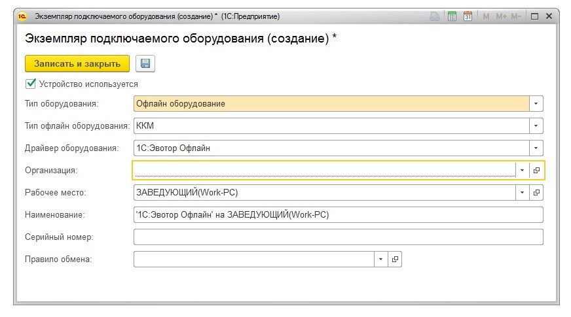Click the Организация: label

[51, 170]
